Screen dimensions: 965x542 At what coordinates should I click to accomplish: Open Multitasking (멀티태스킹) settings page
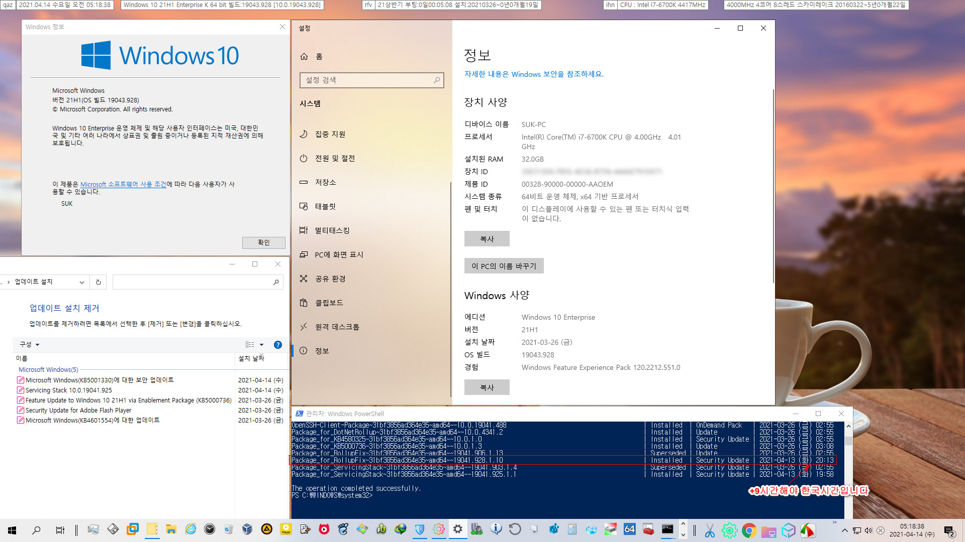click(325, 230)
